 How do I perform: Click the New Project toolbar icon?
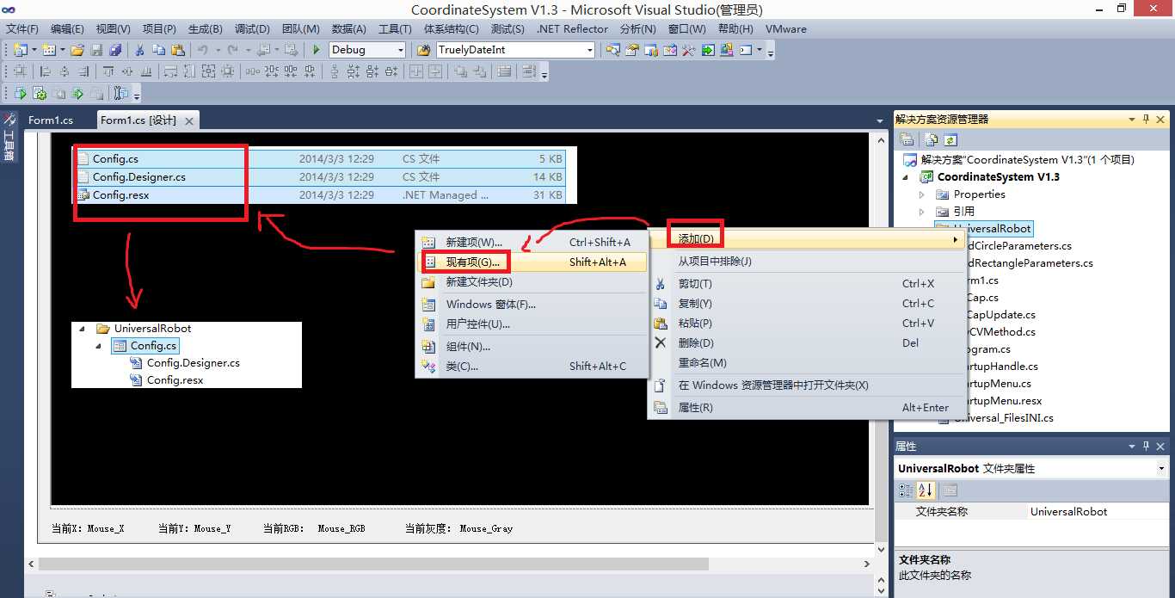click(21, 50)
